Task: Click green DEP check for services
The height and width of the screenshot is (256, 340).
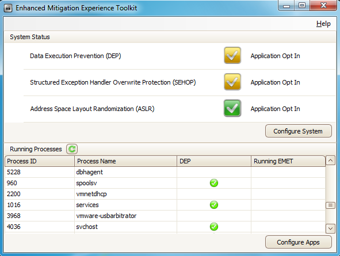Action: click(x=214, y=205)
